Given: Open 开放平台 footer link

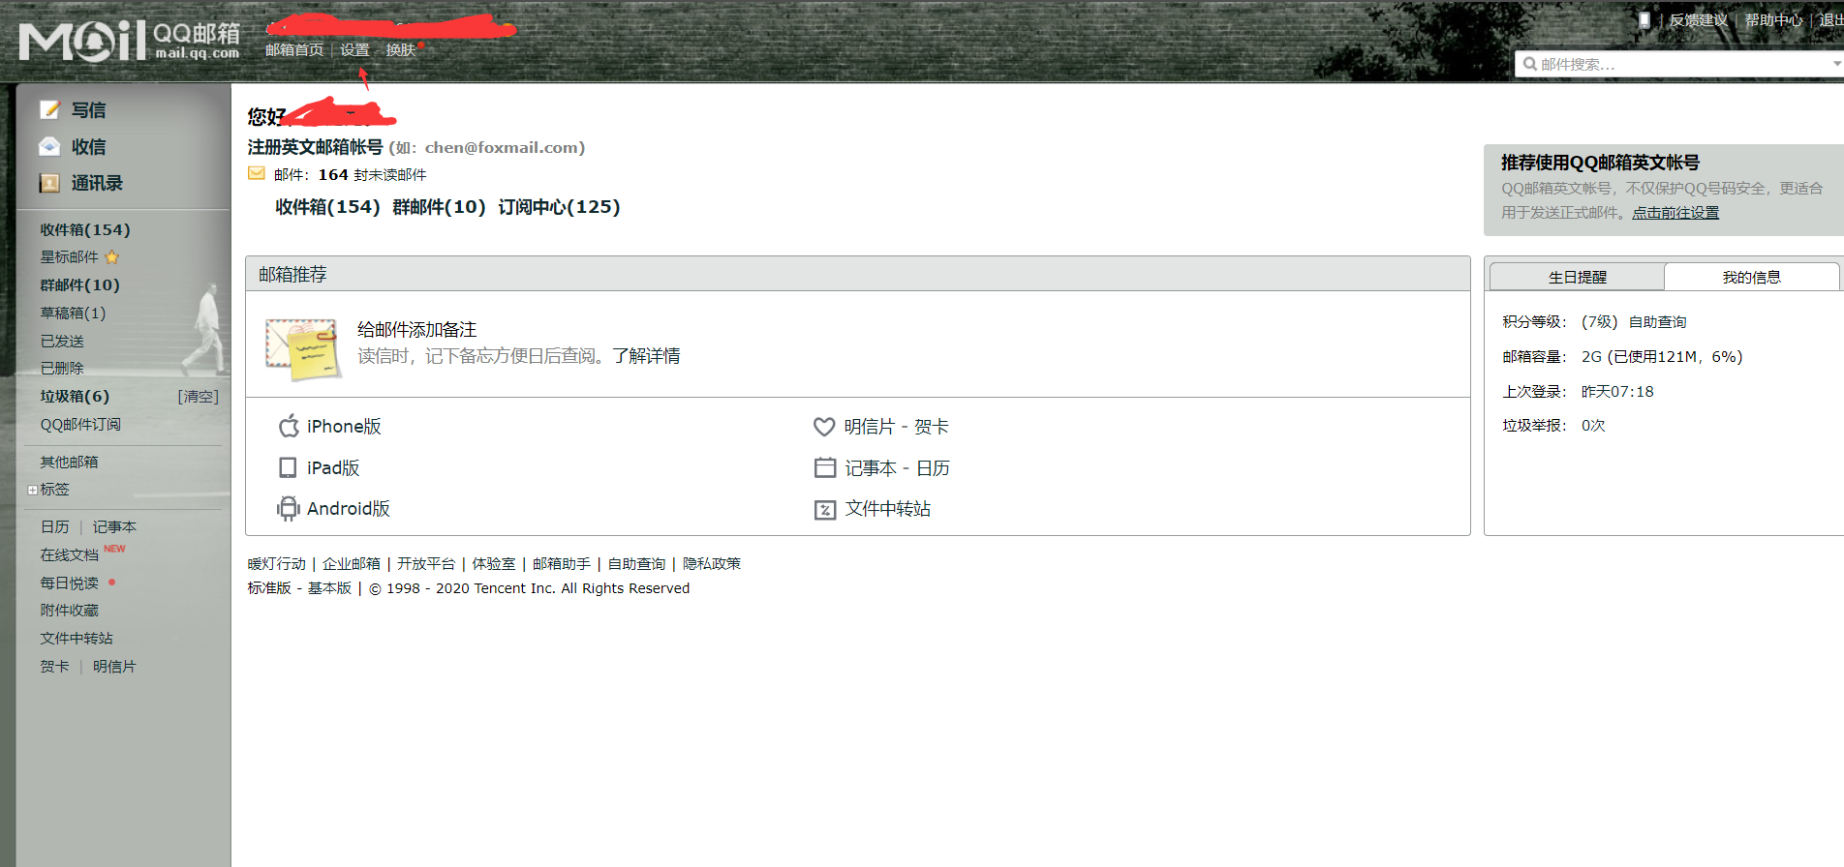Looking at the screenshot, I should coord(426,564).
